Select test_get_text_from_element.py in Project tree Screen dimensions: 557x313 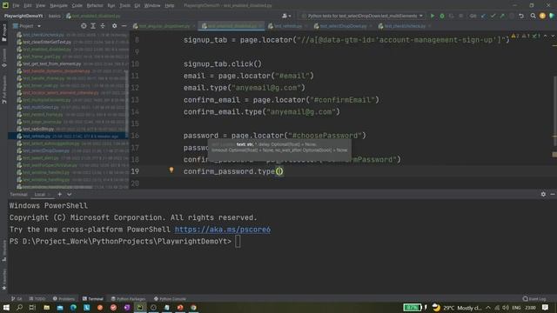(x=51, y=63)
